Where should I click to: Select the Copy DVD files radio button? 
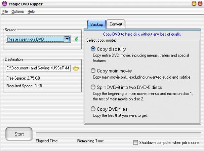(93, 109)
